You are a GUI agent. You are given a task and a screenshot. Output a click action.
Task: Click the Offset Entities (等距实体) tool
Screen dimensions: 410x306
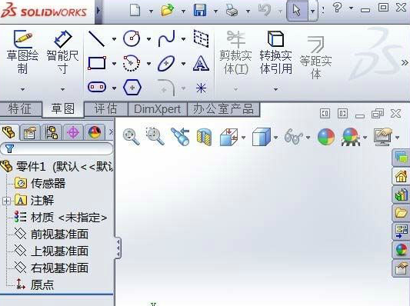[x=315, y=57]
